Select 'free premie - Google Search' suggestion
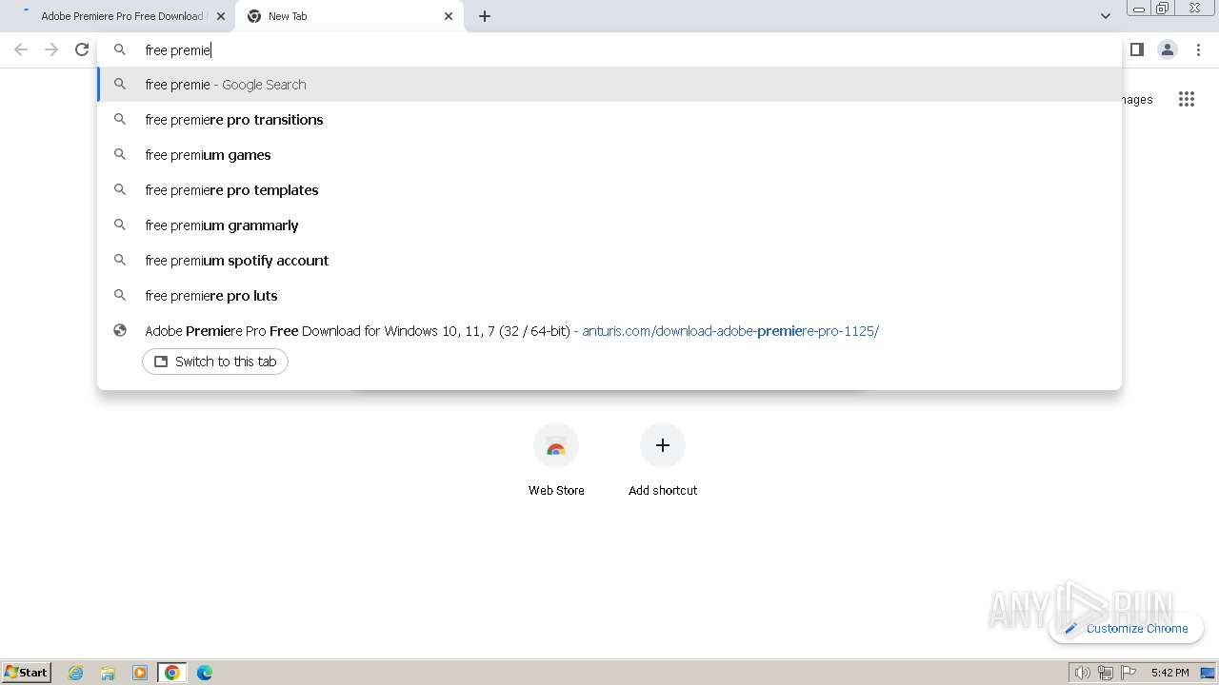Screen dimensions: 1219x685 tap(609, 85)
